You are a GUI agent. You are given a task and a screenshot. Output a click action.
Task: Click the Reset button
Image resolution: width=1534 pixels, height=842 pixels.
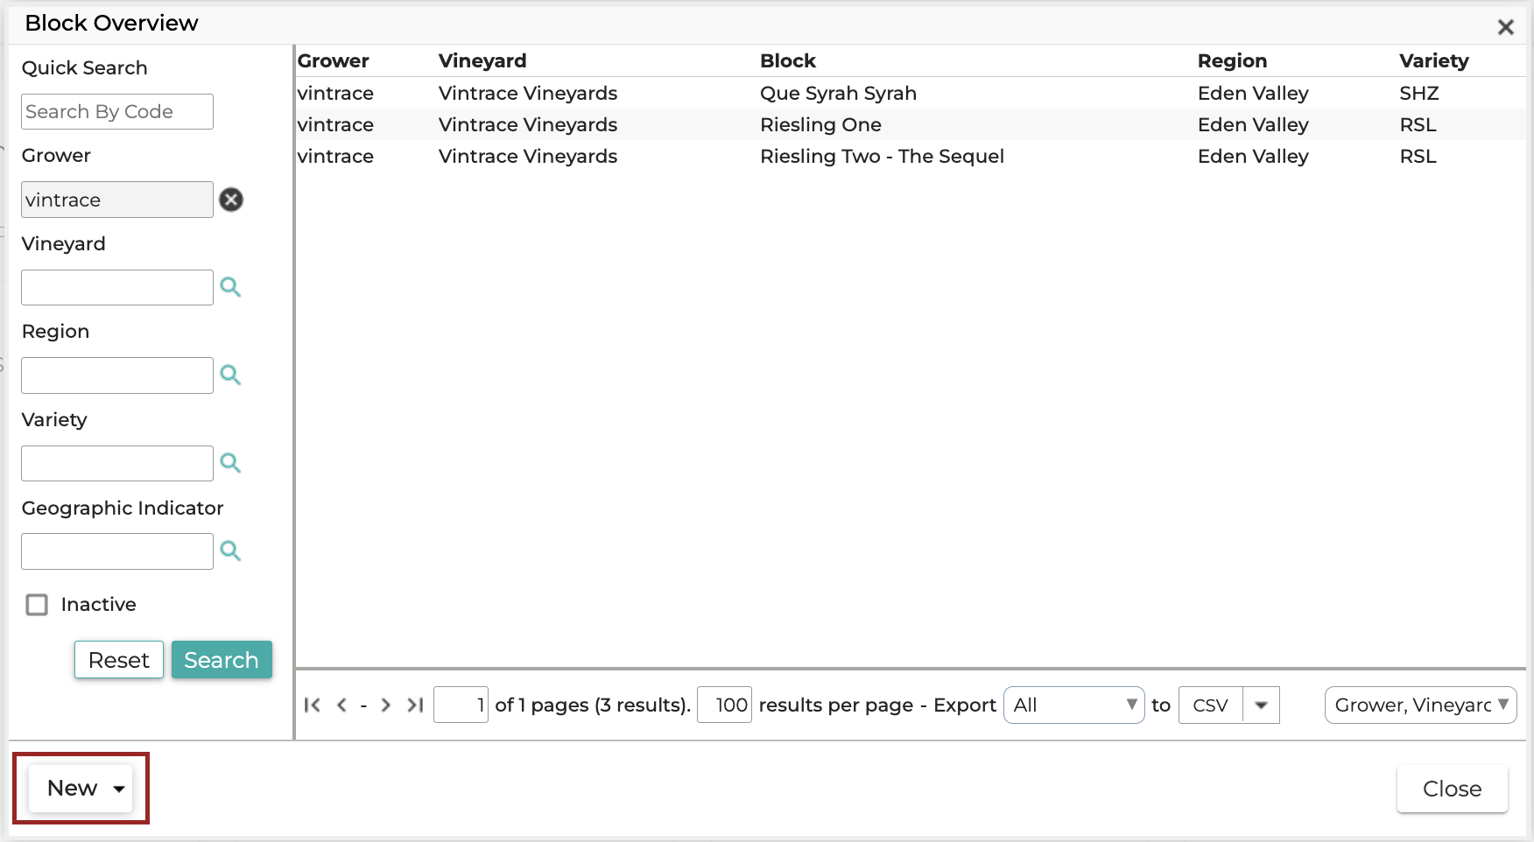click(118, 660)
